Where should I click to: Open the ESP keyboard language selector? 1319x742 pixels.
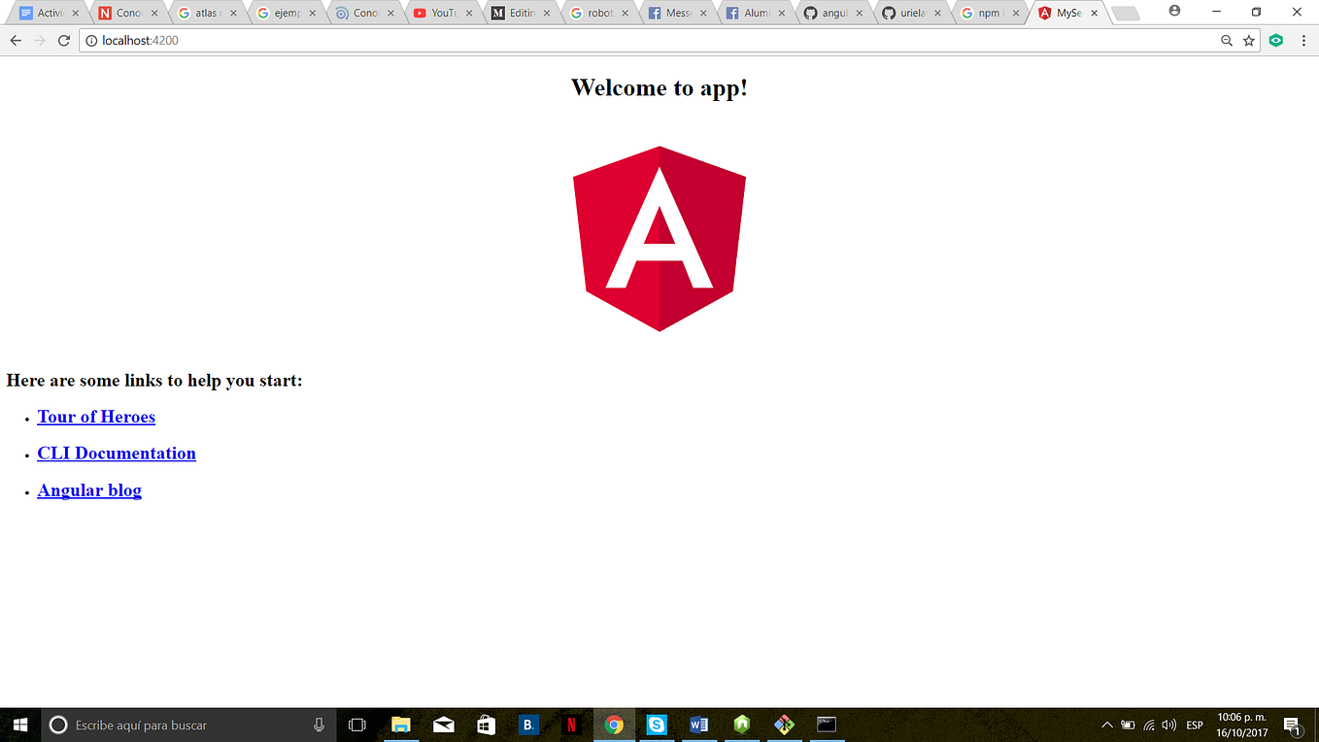[1195, 725]
